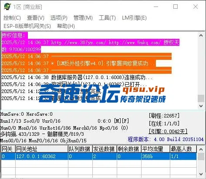Close the 1区 [商业版] window

click(x=196, y=7)
